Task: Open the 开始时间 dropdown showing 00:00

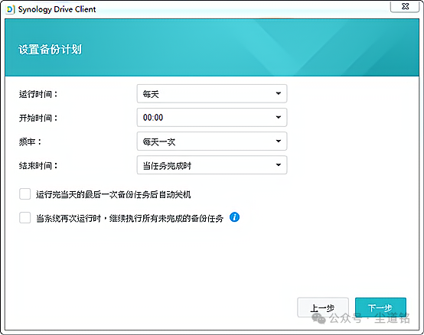Action: point(212,118)
